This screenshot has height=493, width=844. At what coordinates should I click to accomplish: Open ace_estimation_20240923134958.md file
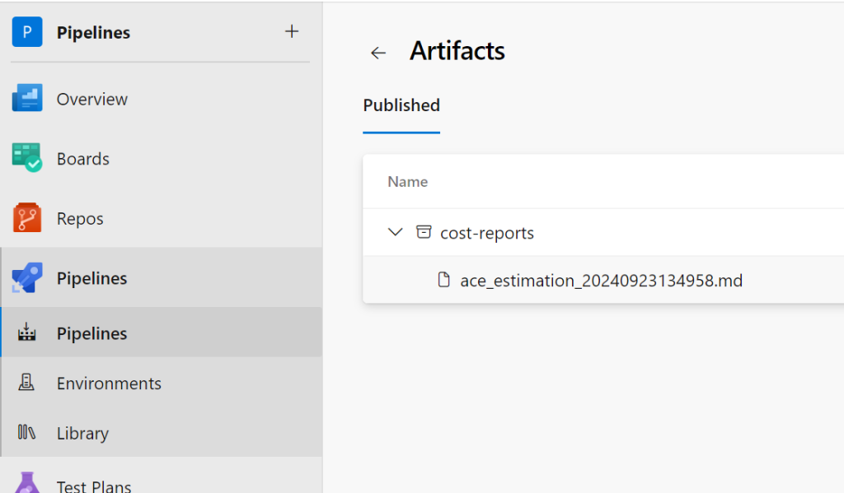tap(601, 281)
